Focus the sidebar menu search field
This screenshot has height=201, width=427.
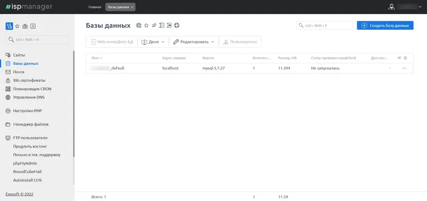pyautogui.click(x=37, y=40)
